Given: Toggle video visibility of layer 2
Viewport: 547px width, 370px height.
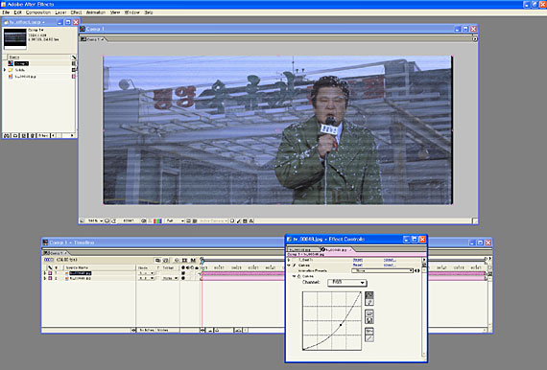Looking at the screenshot, I should (183, 278).
